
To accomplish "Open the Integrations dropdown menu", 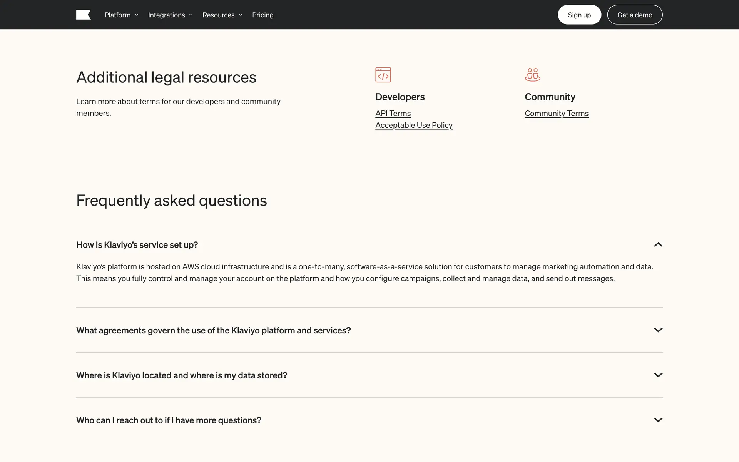I will pyautogui.click(x=170, y=15).
